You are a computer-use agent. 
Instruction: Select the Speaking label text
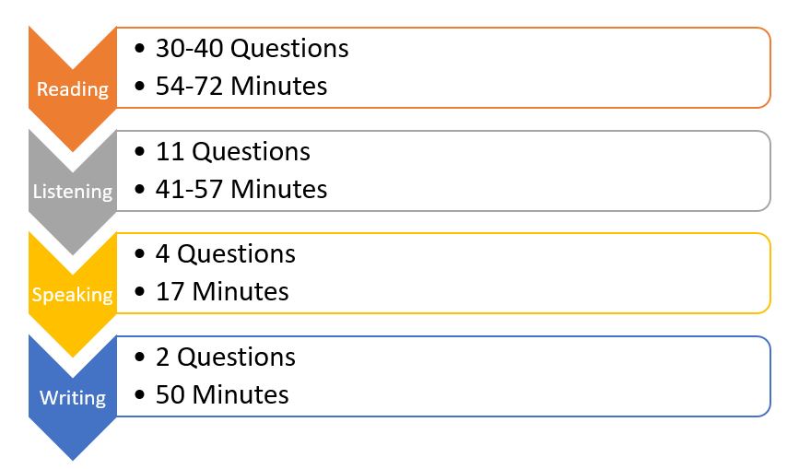(x=73, y=294)
